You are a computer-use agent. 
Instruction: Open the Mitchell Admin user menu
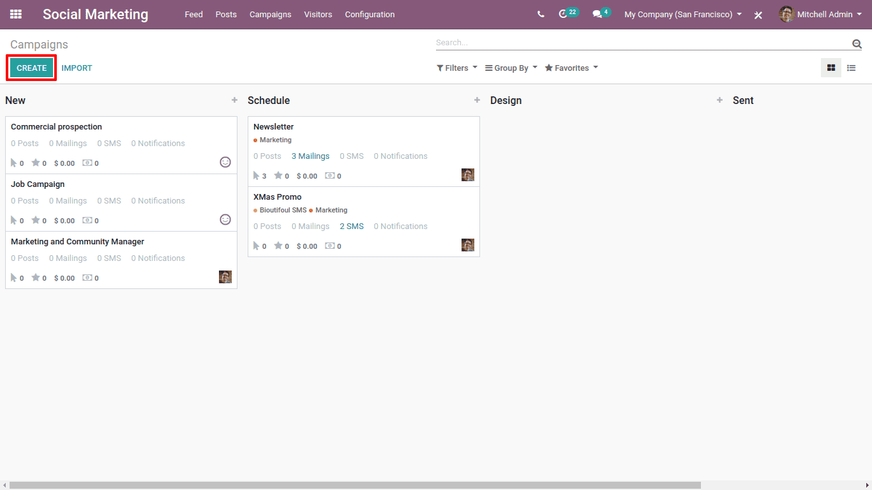[820, 14]
